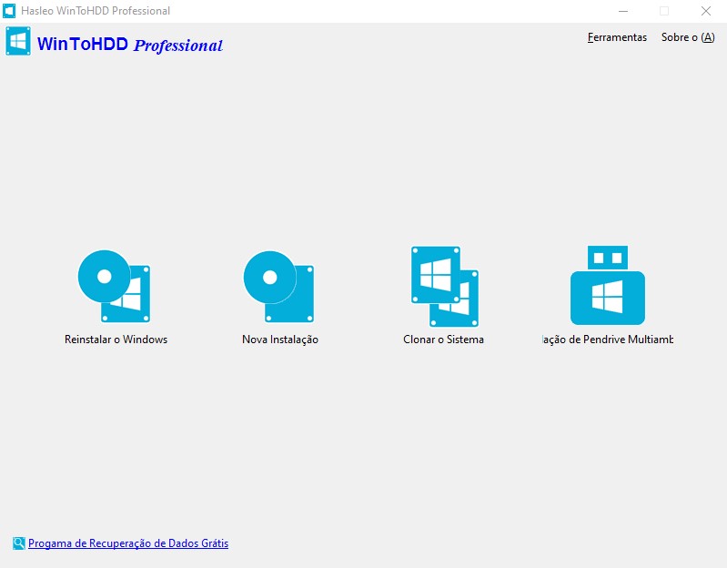
Task: Click the 'Reinstalar o Windows' label
Action: pos(116,340)
